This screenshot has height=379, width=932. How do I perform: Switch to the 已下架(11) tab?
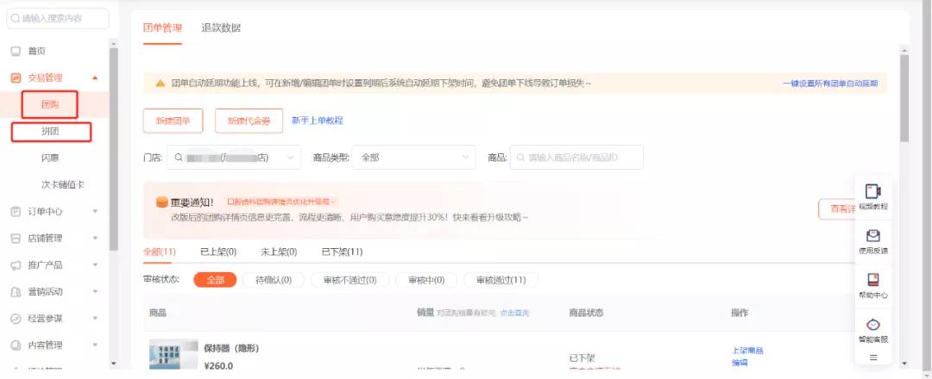tap(342, 252)
